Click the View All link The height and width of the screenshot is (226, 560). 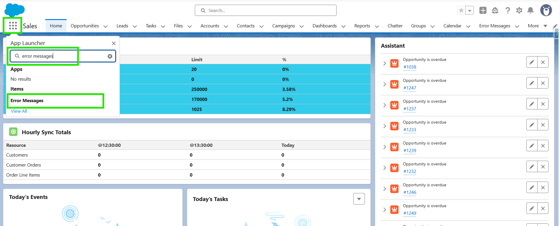coord(19,111)
